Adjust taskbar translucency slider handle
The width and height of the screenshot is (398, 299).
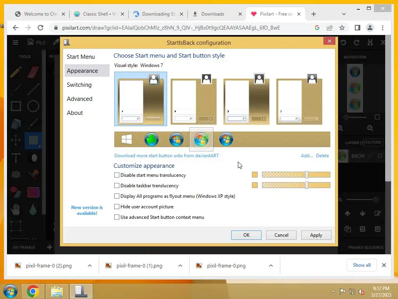(x=307, y=185)
